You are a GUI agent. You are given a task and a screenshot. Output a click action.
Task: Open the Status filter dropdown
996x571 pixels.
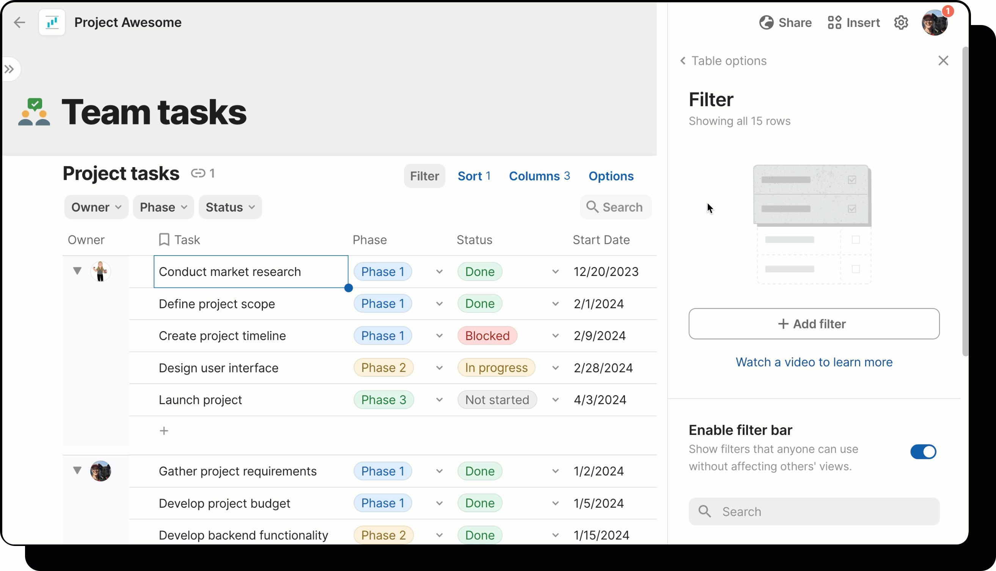[x=230, y=207]
